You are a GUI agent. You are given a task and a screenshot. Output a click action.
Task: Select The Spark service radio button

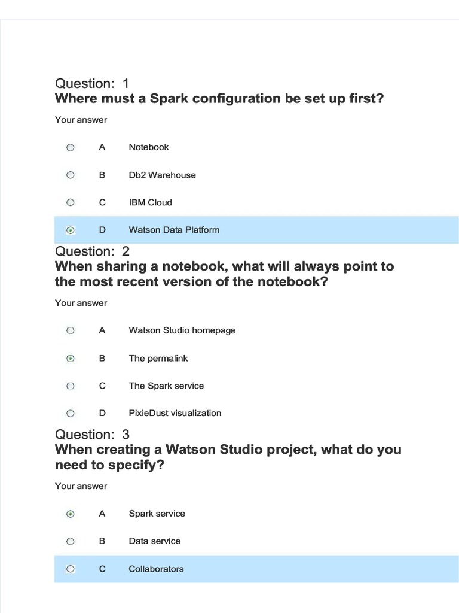click(x=71, y=386)
